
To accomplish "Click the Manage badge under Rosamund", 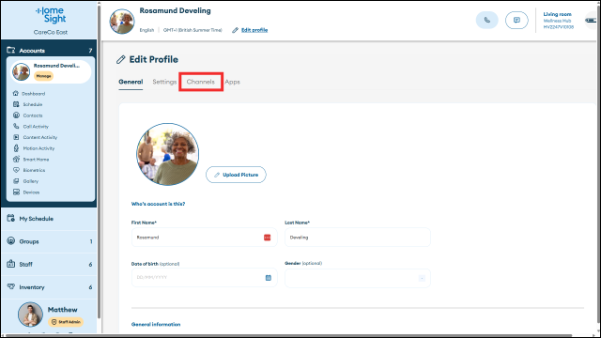I will 43,76.
